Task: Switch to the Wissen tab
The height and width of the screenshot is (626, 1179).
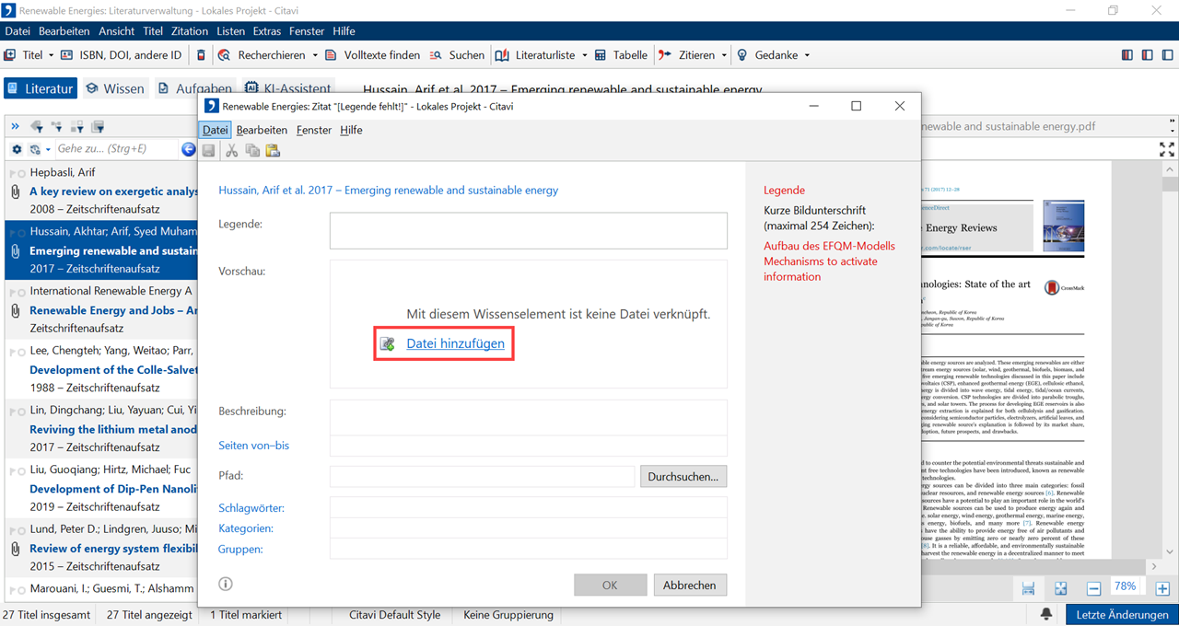Action: pyautogui.click(x=115, y=88)
